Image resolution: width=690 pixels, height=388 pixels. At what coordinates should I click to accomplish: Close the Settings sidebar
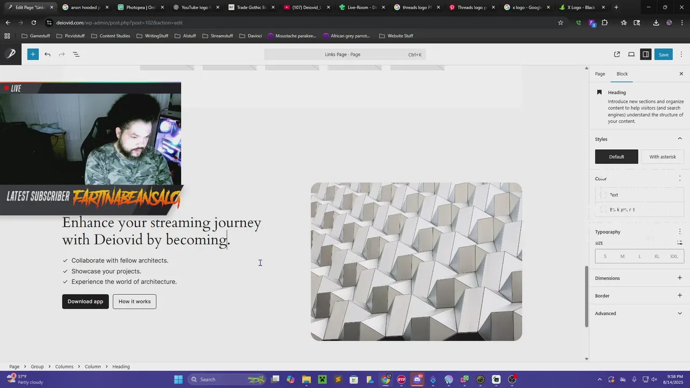click(681, 74)
